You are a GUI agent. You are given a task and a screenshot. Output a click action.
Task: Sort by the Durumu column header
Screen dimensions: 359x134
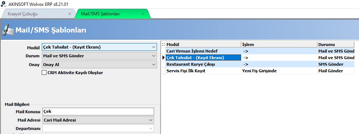click(336, 45)
